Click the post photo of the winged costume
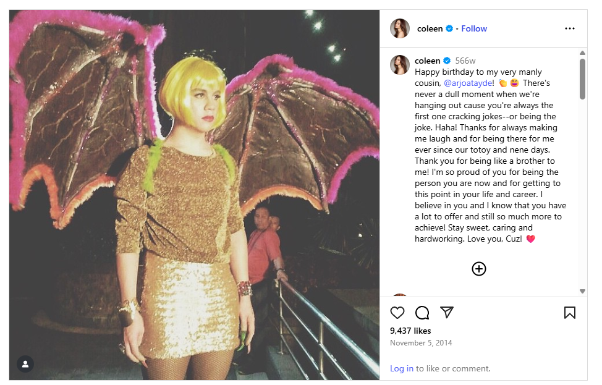602x385 pixels. 194,195
